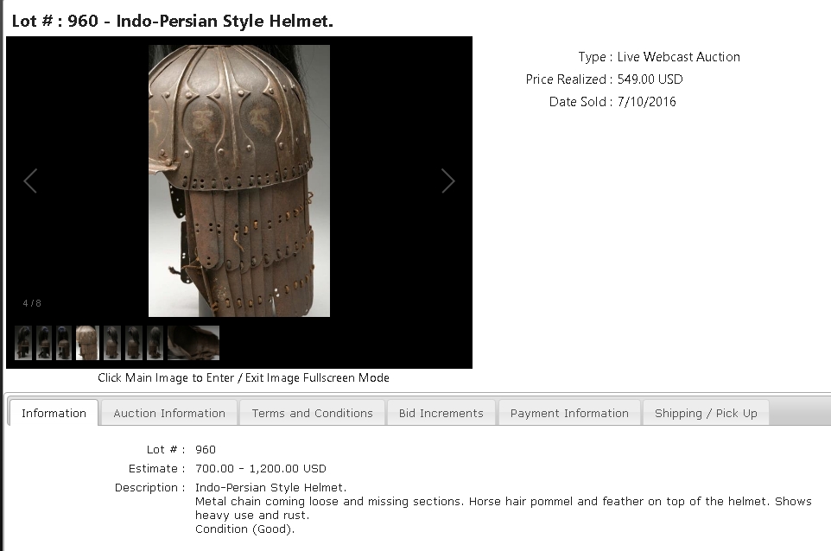831x551 pixels.
Task: Select the seventh helmet thumbnail
Action: tap(155, 343)
